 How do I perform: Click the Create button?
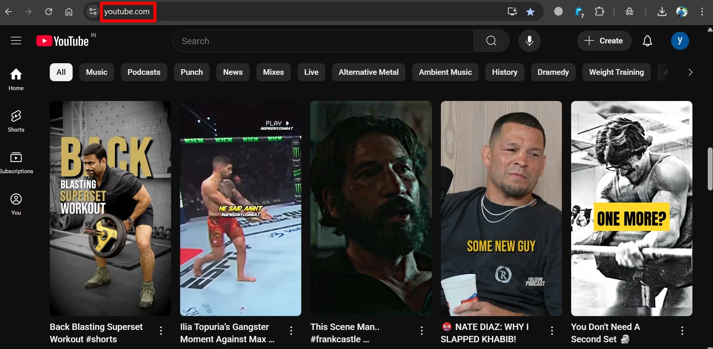604,41
